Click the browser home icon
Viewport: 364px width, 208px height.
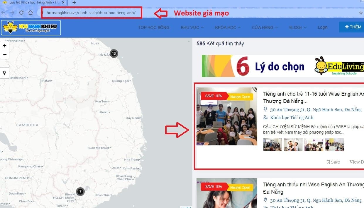31,13
